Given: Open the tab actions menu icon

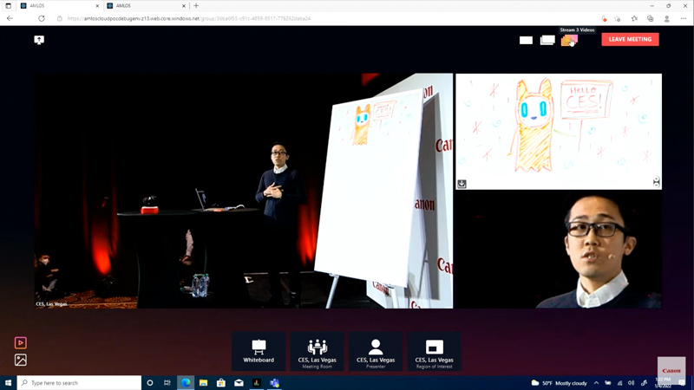Looking at the screenshot, I should coord(8,6).
